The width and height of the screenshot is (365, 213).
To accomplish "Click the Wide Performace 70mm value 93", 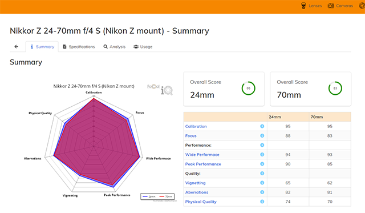I will tap(330, 155).
